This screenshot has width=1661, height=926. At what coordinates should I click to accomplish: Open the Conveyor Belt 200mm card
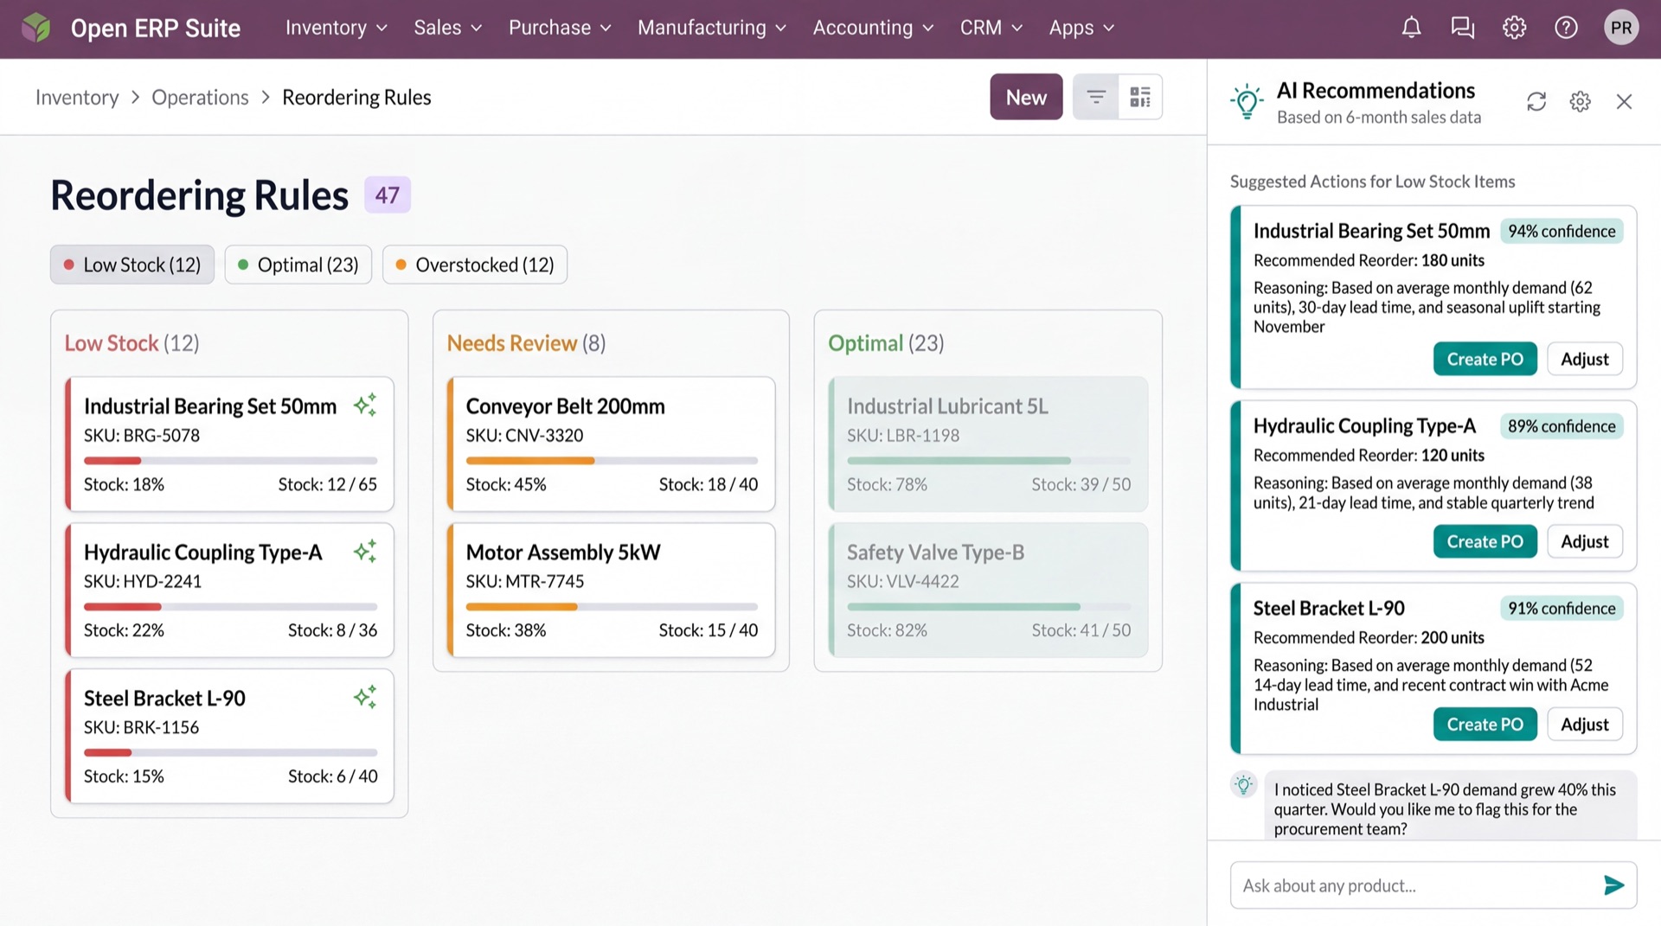click(611, 444)
